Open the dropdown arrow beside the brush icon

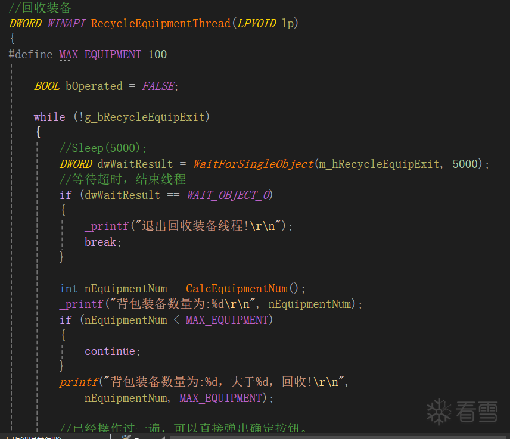pyautogui.click(x=138, y=437)
